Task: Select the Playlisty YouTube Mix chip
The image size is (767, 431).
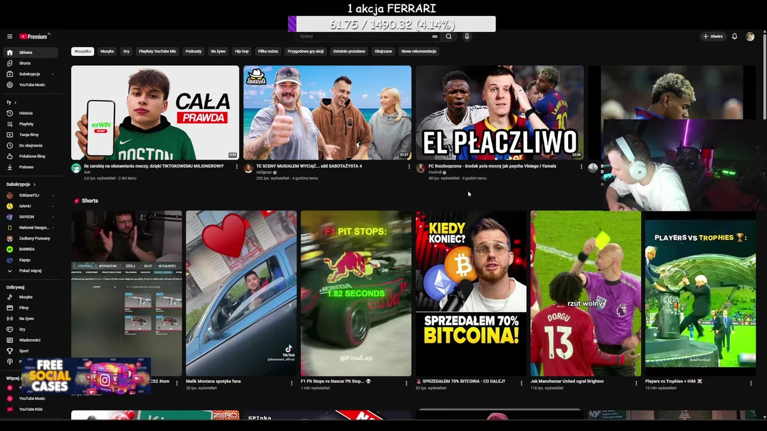Action: (158, 51)
